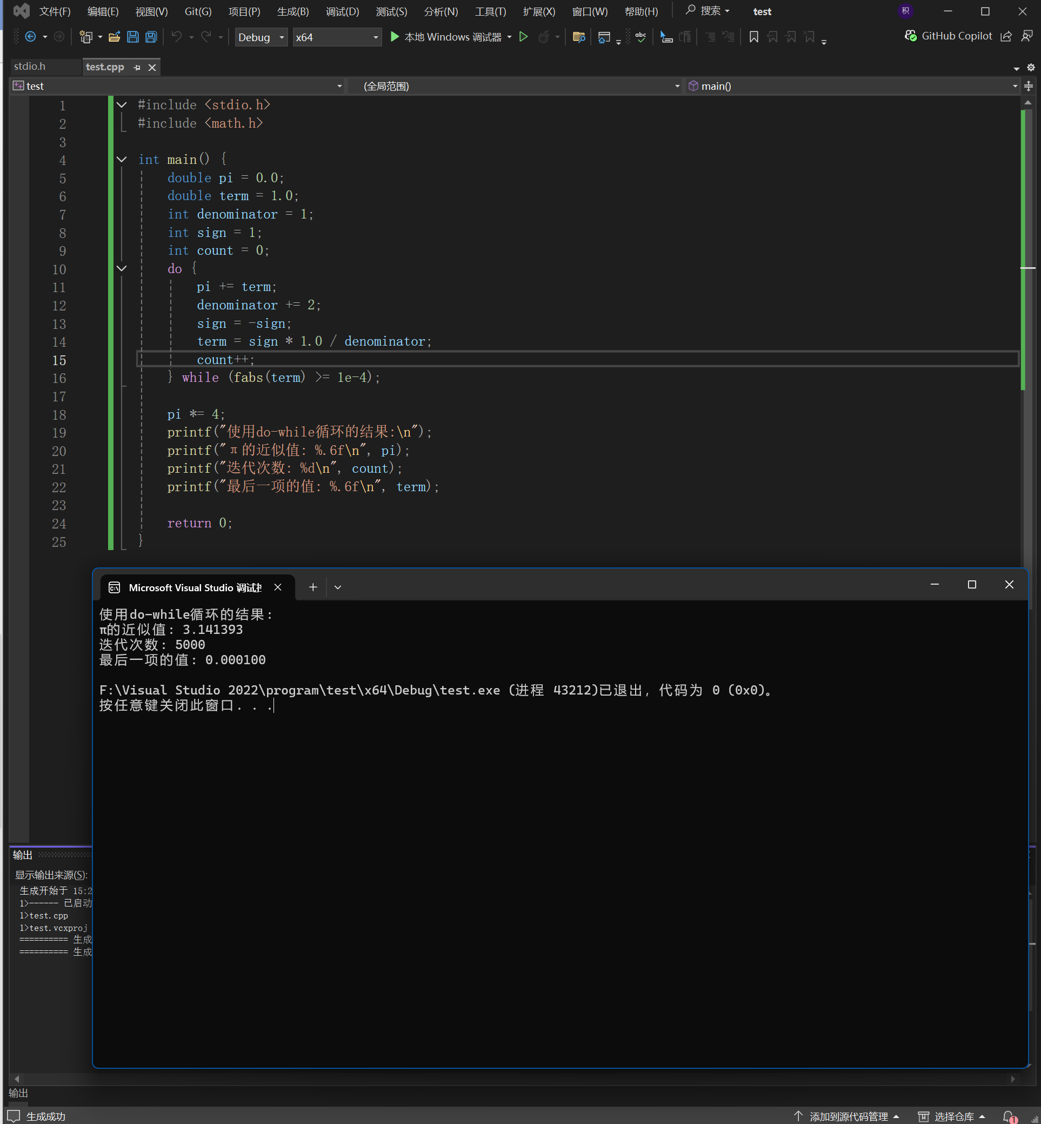Start without debugging using the hollow play icon
This screenshot has height=1124, width=1041.
(523, 37)
